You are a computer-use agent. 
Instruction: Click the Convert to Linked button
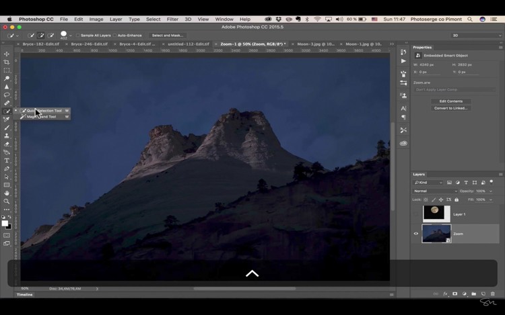450,108
